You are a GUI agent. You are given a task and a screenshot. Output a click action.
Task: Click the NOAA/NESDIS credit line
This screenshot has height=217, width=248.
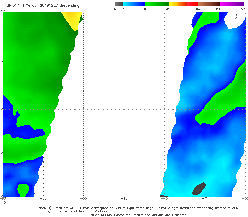point(138,215)
